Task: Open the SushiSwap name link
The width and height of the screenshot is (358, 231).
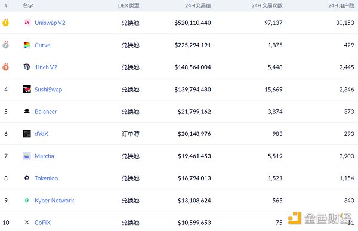Action: click(48, 90)
